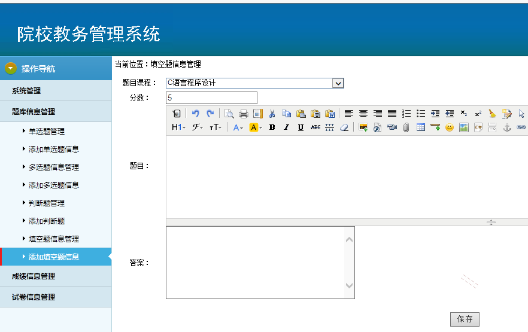Insert hyperlink chain icon
Screen dimensions: 528x332
pyautogui.click(x=521, y=127)
